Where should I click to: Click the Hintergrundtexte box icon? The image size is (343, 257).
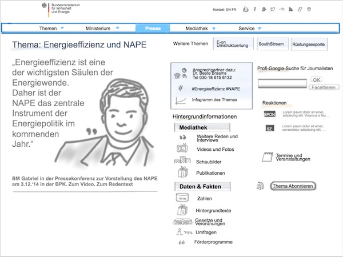pyautogui.click(x=182, y=210)
